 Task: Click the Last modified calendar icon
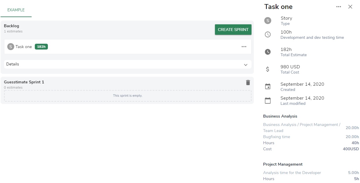click(x=268, y=100)
